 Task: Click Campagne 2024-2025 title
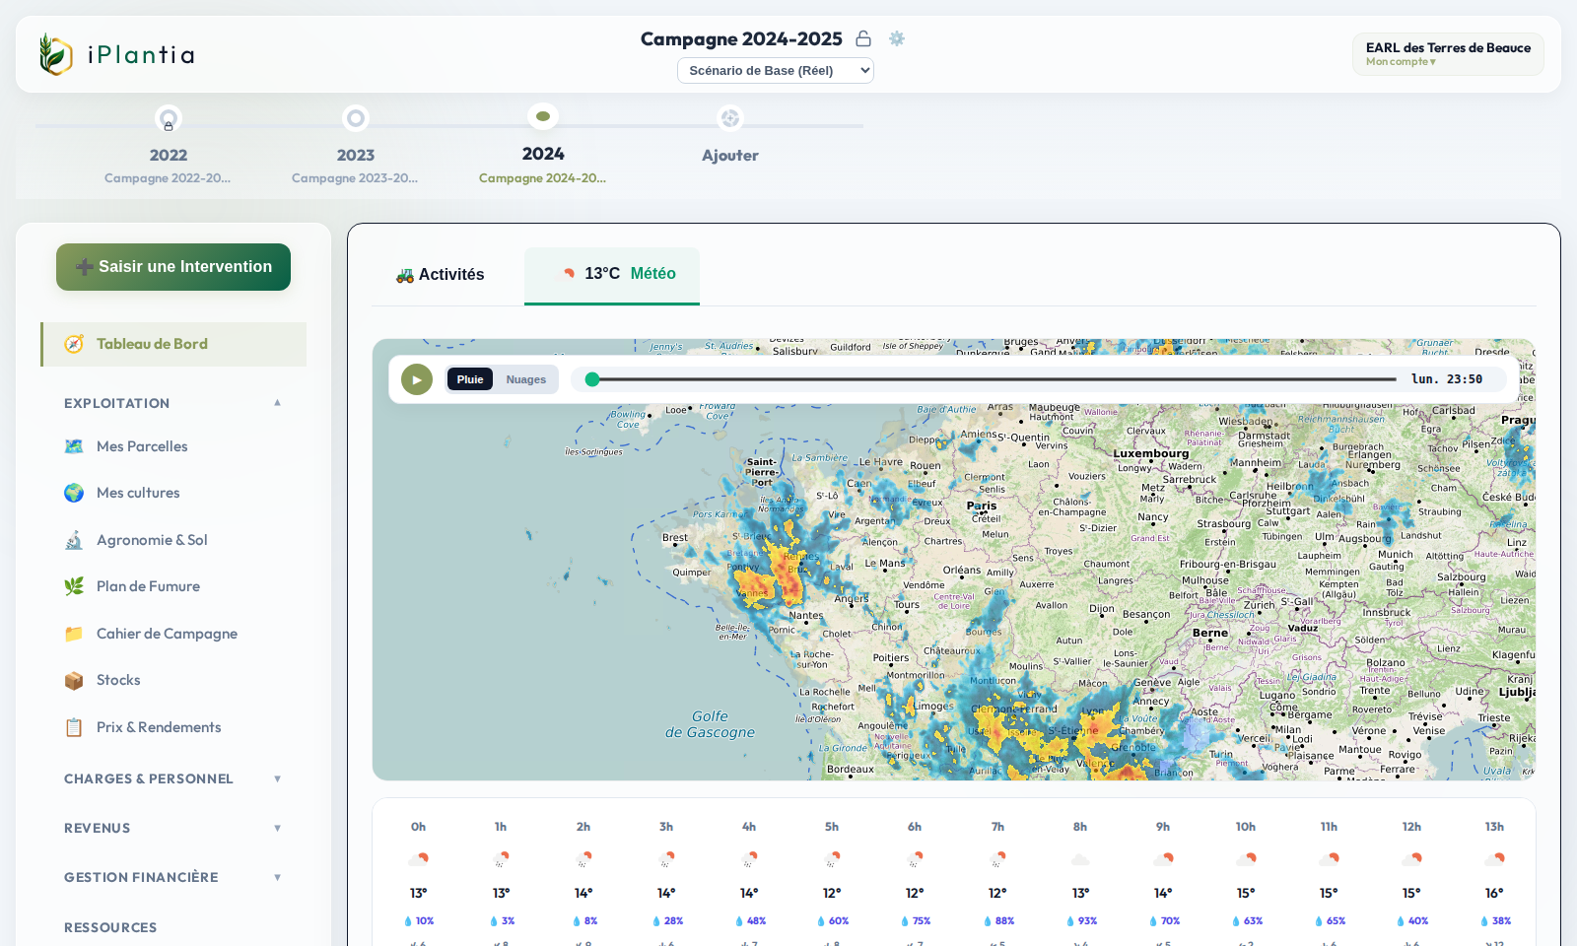[741, 38]
